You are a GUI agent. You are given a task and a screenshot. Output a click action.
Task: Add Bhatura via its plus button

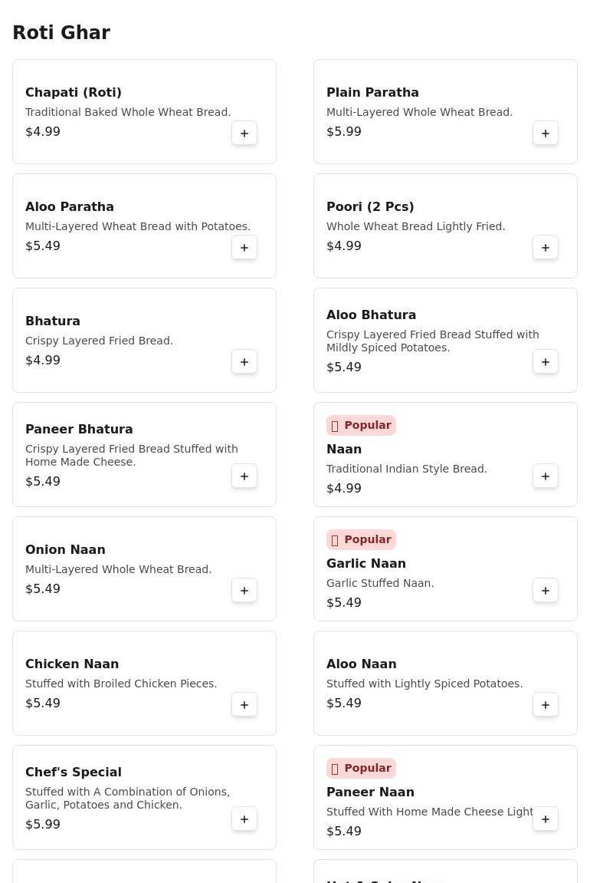(x=244, y=362)
